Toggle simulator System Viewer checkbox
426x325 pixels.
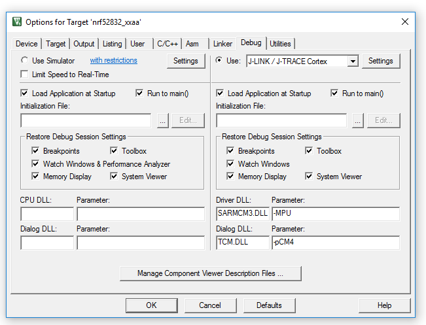point(114,176)
